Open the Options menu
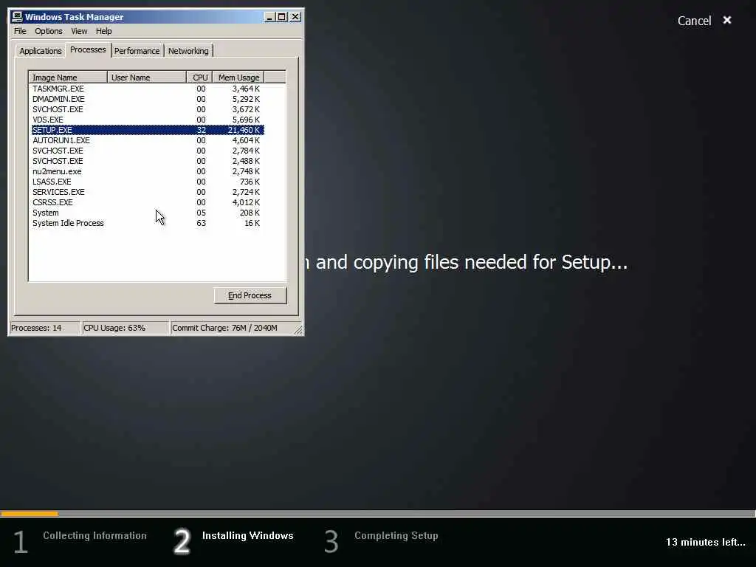Image resolution: width=756 pixels, height=567 pixels. tap(48, 31)
